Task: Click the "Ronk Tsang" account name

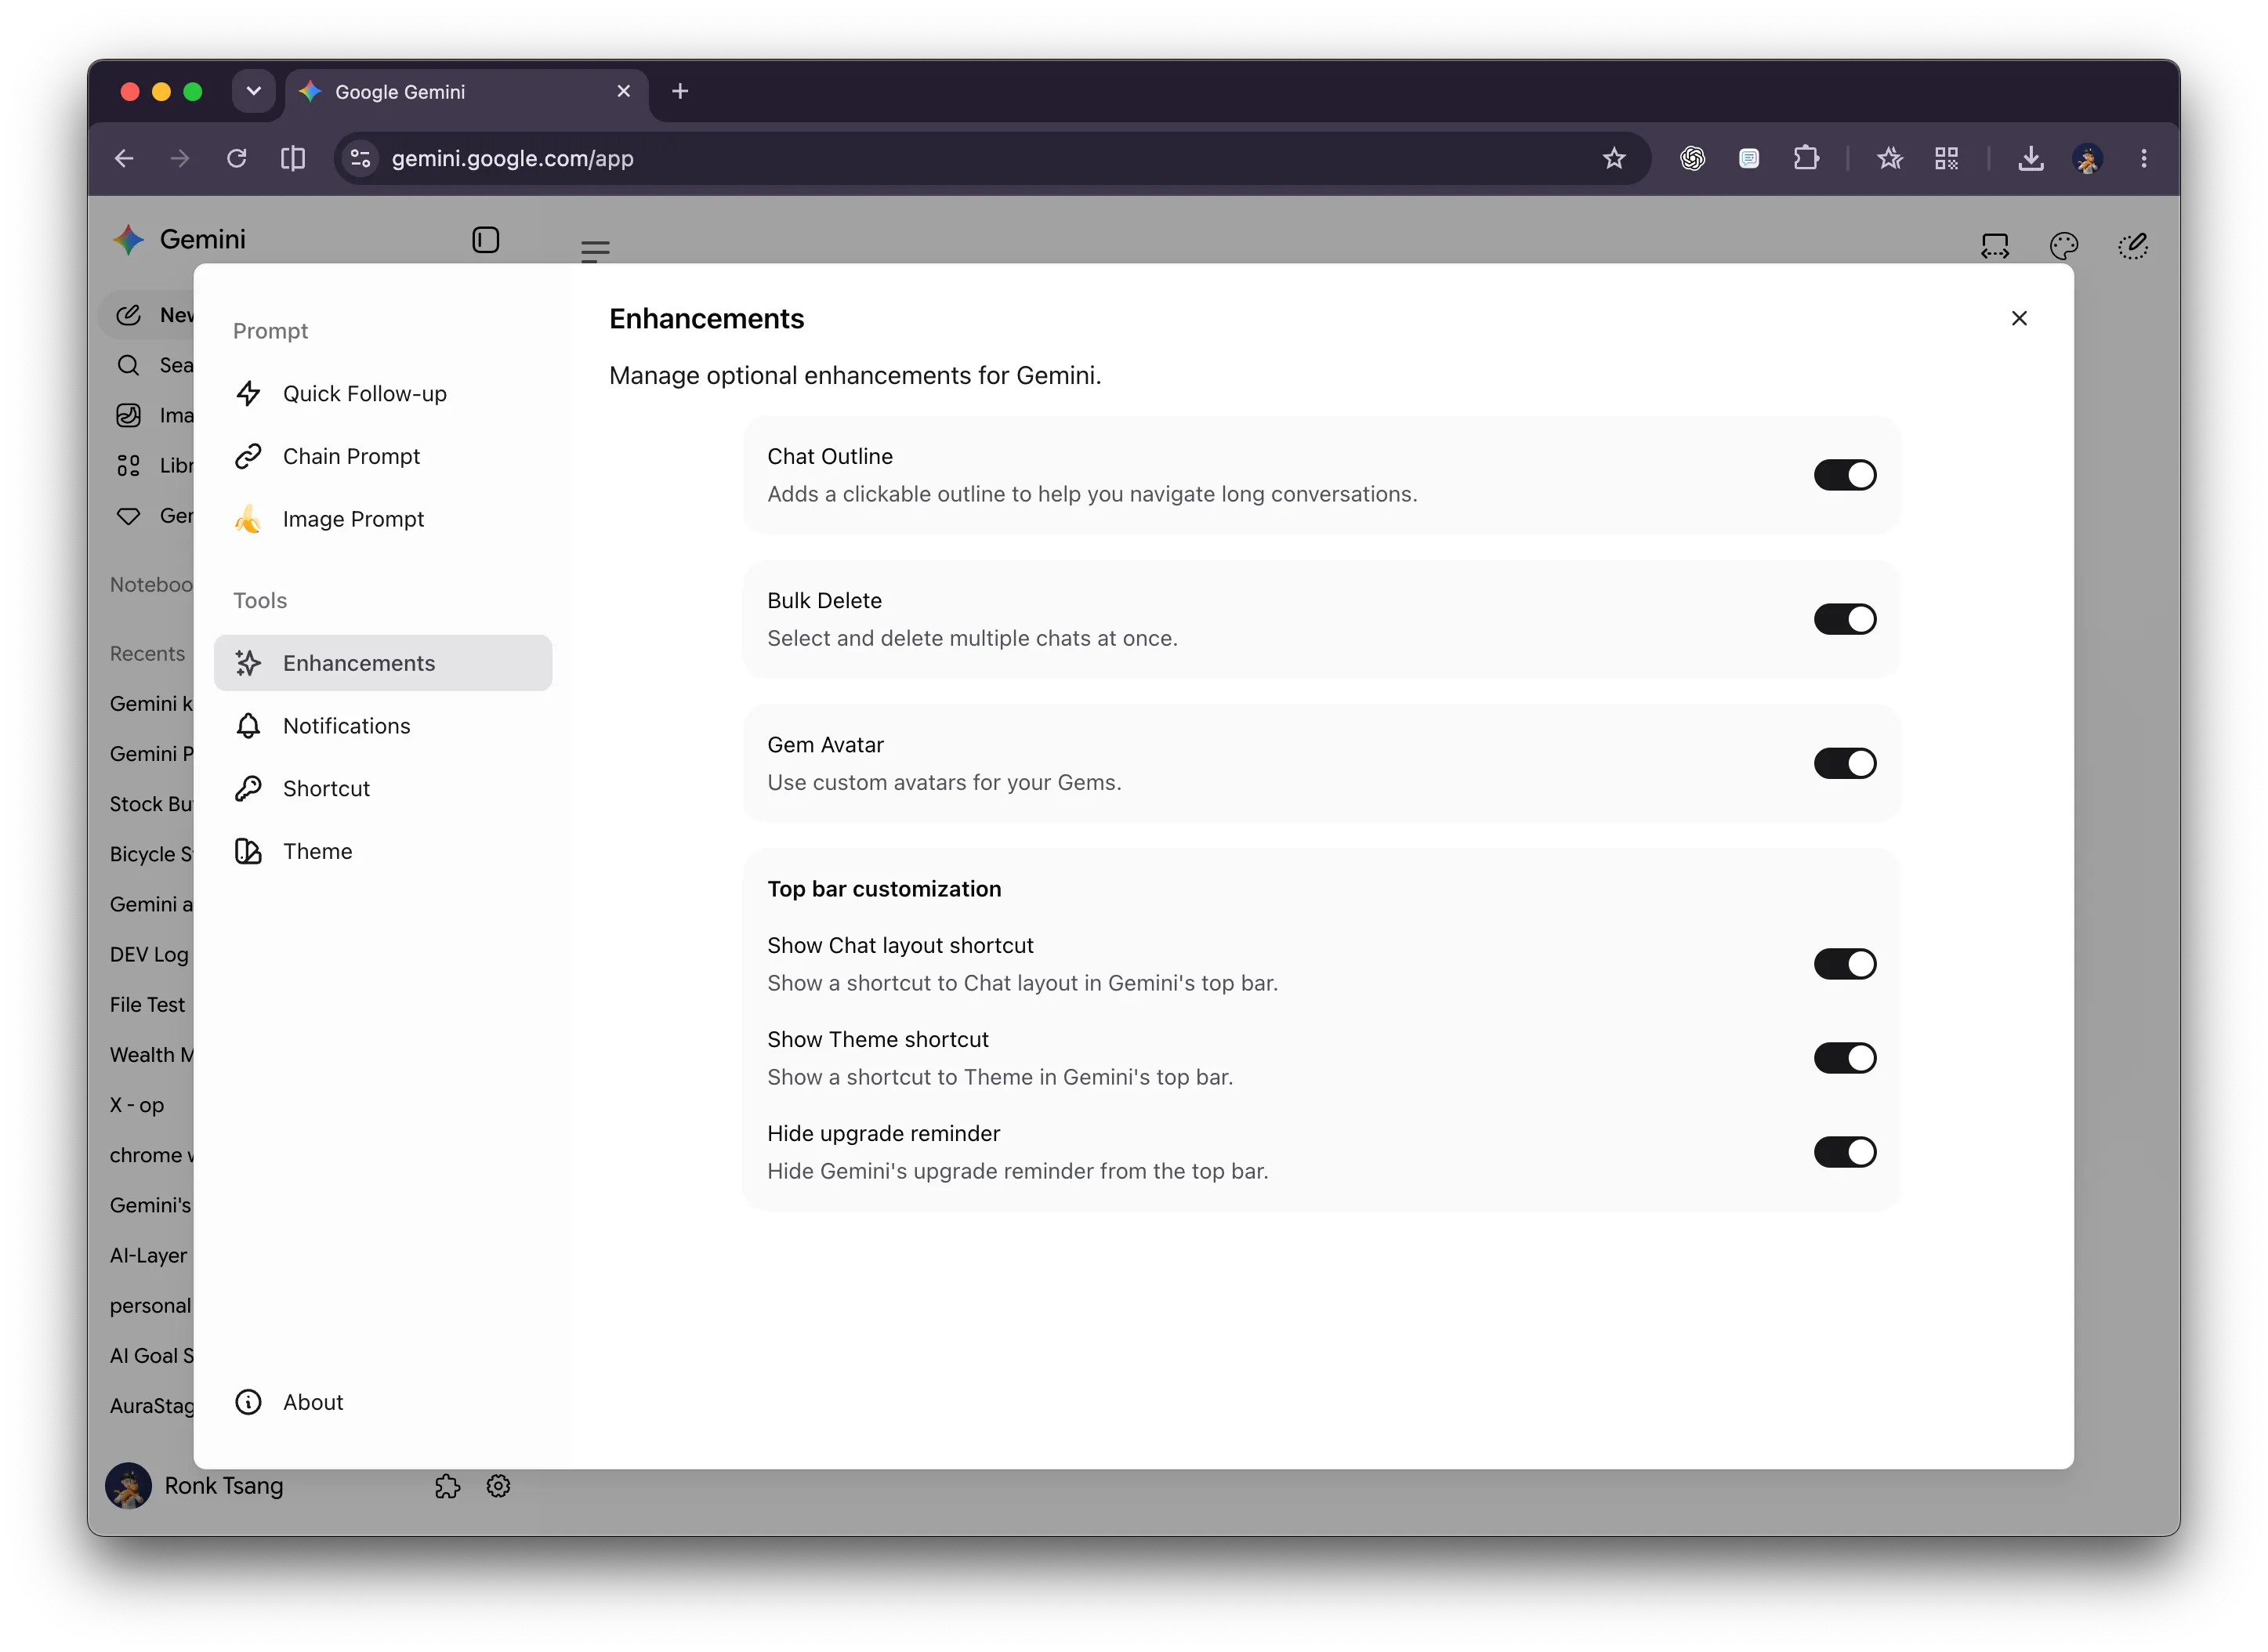Action: click(x=224, y=1486)
